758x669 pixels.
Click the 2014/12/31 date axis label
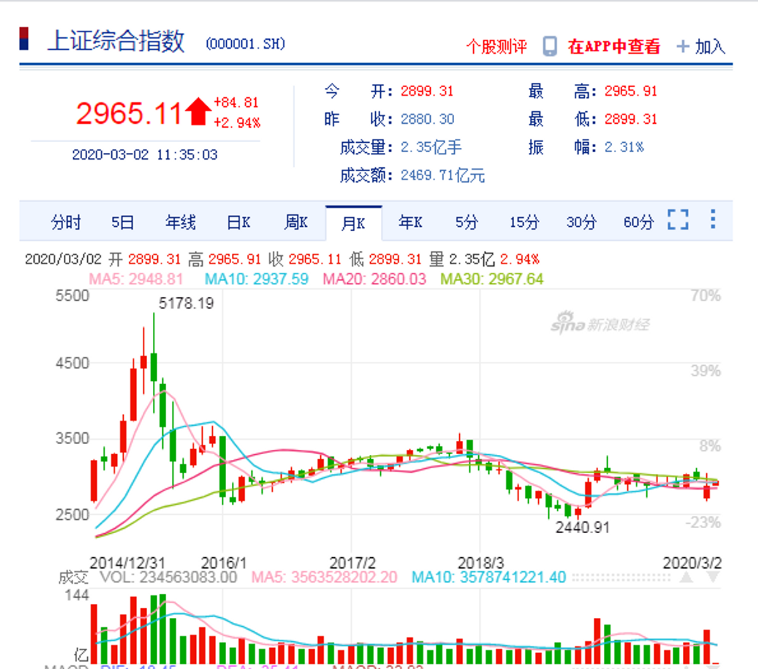[128, 563]
